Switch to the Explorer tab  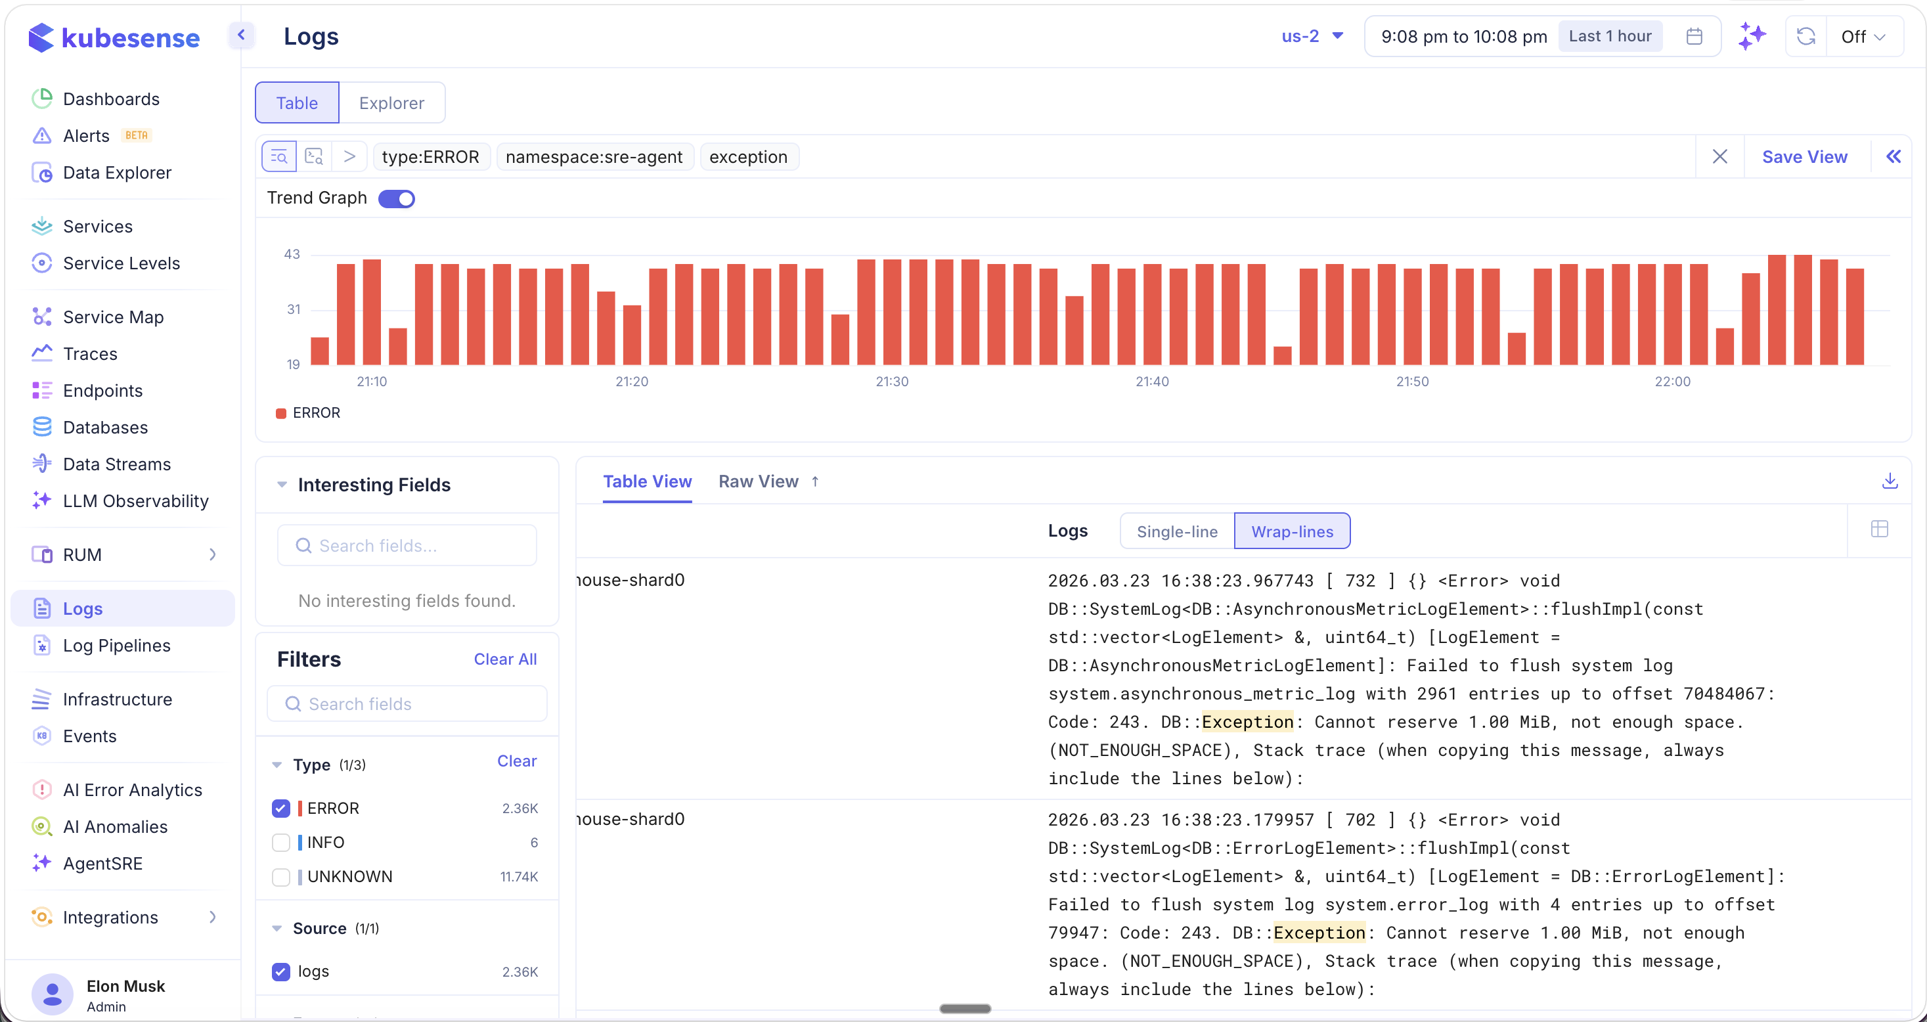pos(392,102)
